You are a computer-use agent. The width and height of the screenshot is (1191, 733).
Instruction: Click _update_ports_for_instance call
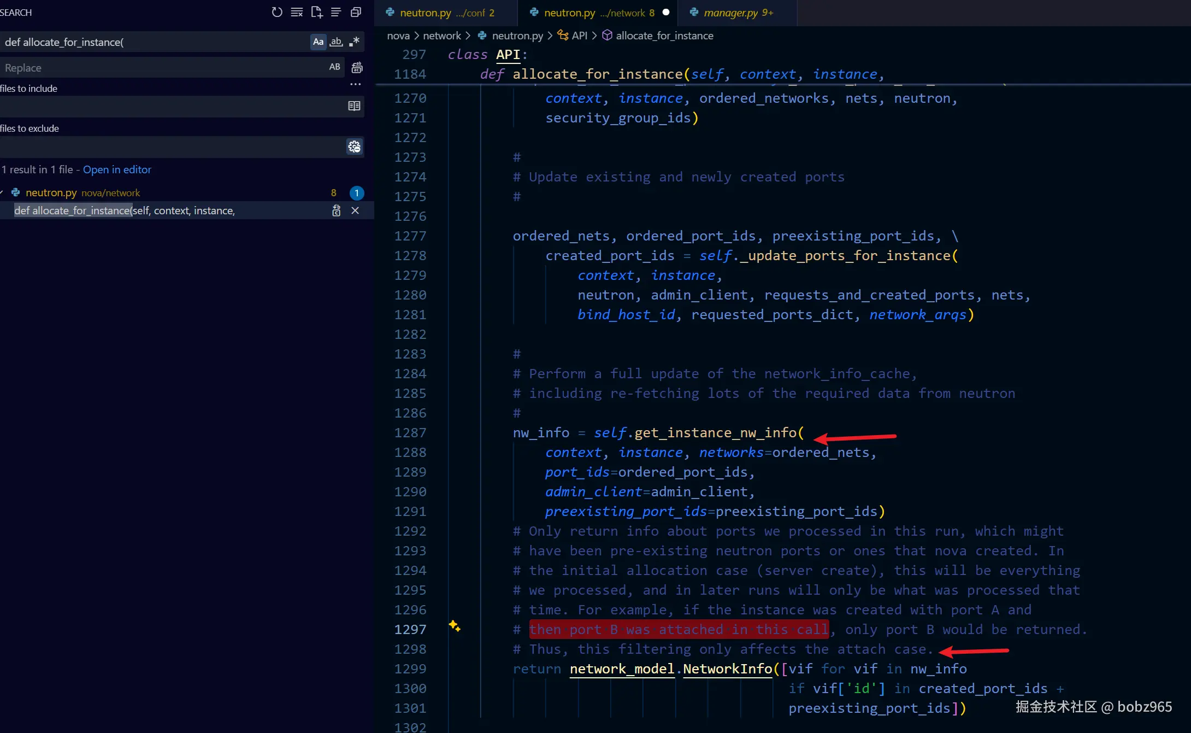(845, 256)
